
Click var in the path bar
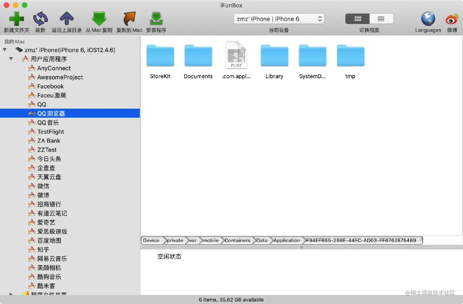coord(193,240)
